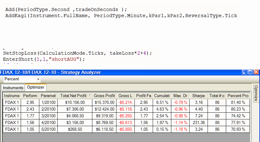Viewport: 260px width, 142px height.
Task: Click the $3.156,00 total net profit cell
Action: 75,122
